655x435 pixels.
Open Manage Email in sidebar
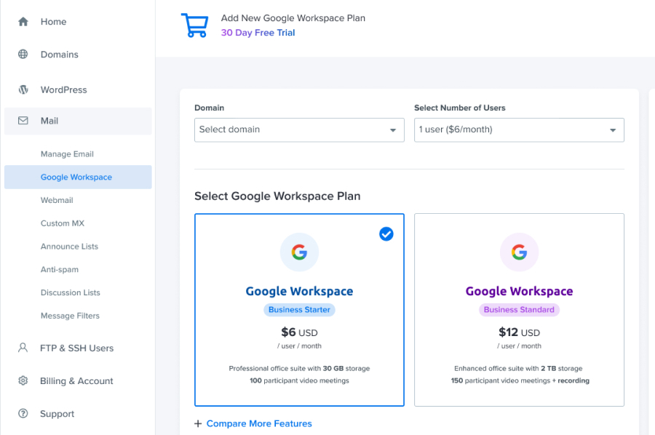(67, 154)
